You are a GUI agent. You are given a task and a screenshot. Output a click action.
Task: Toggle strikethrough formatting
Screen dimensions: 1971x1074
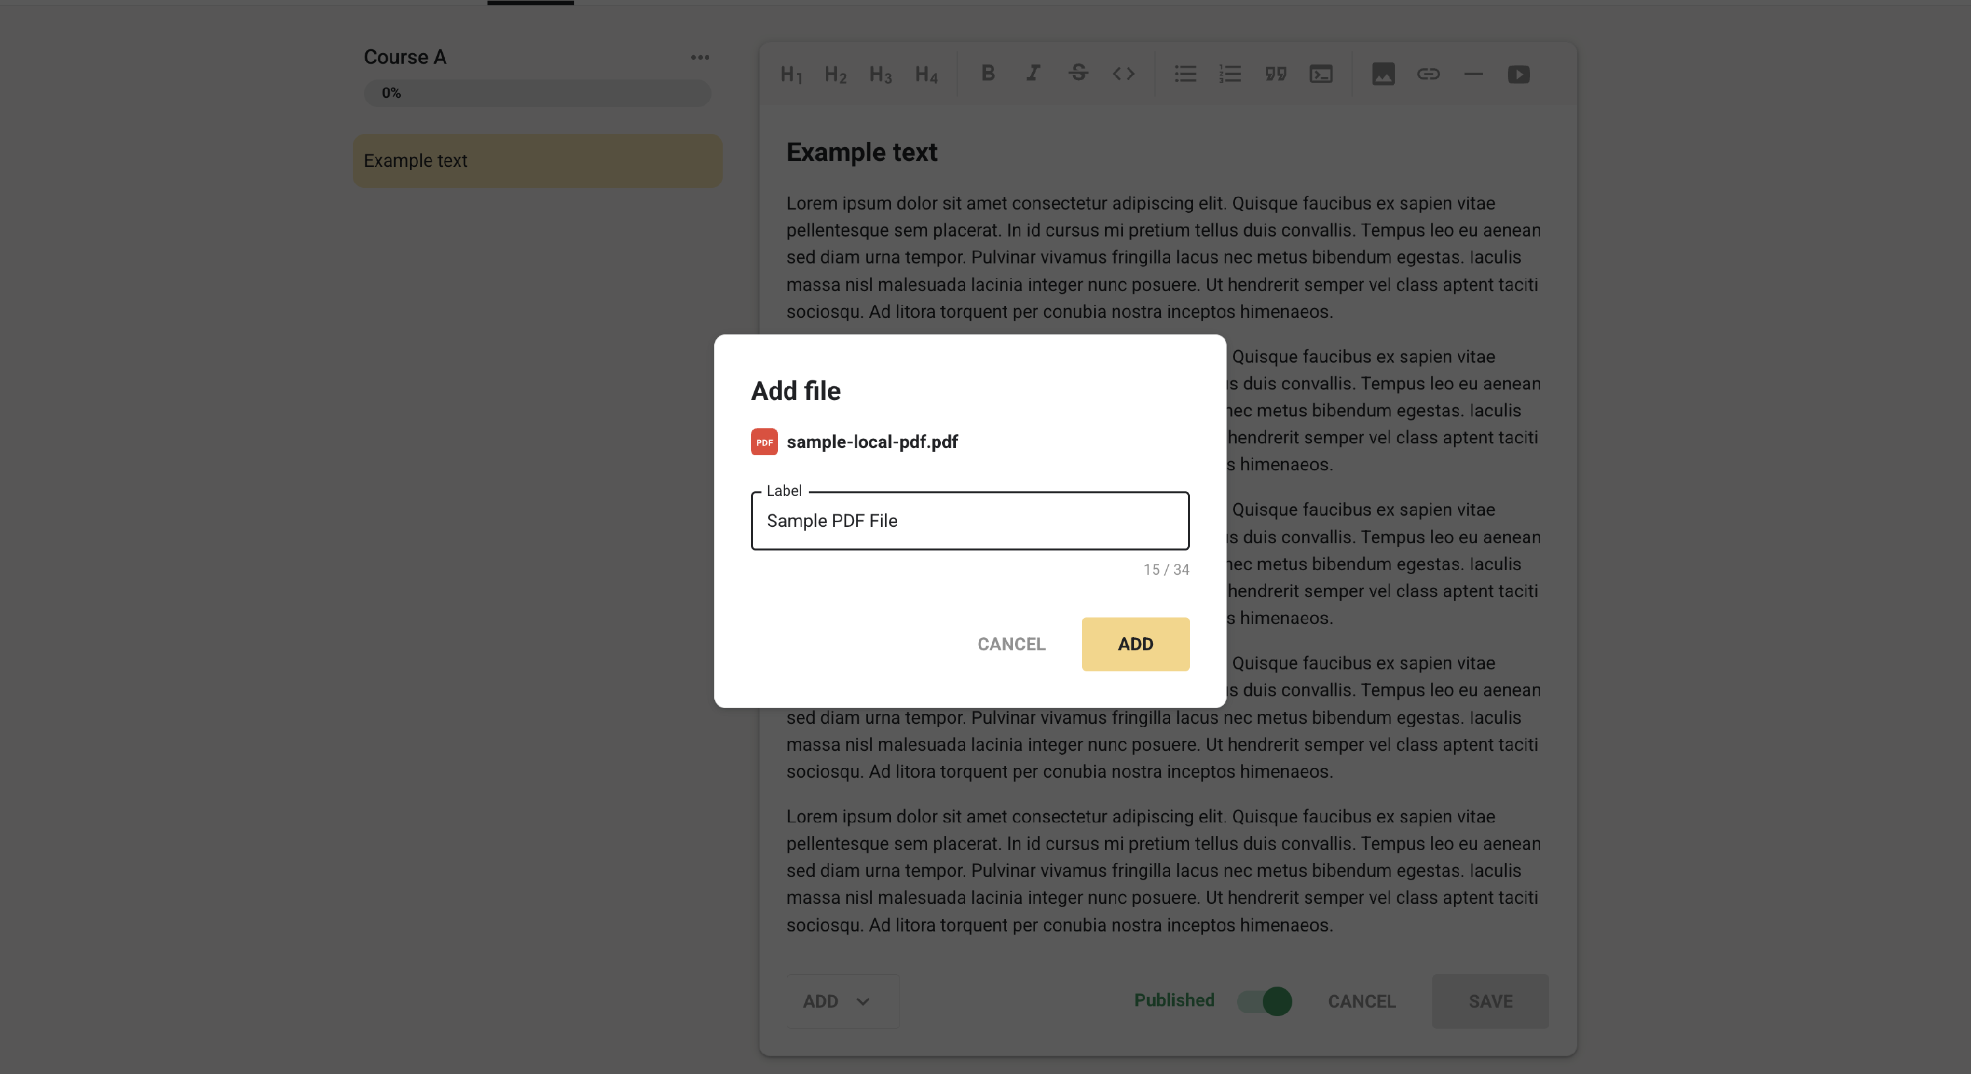coord(1078,74)
